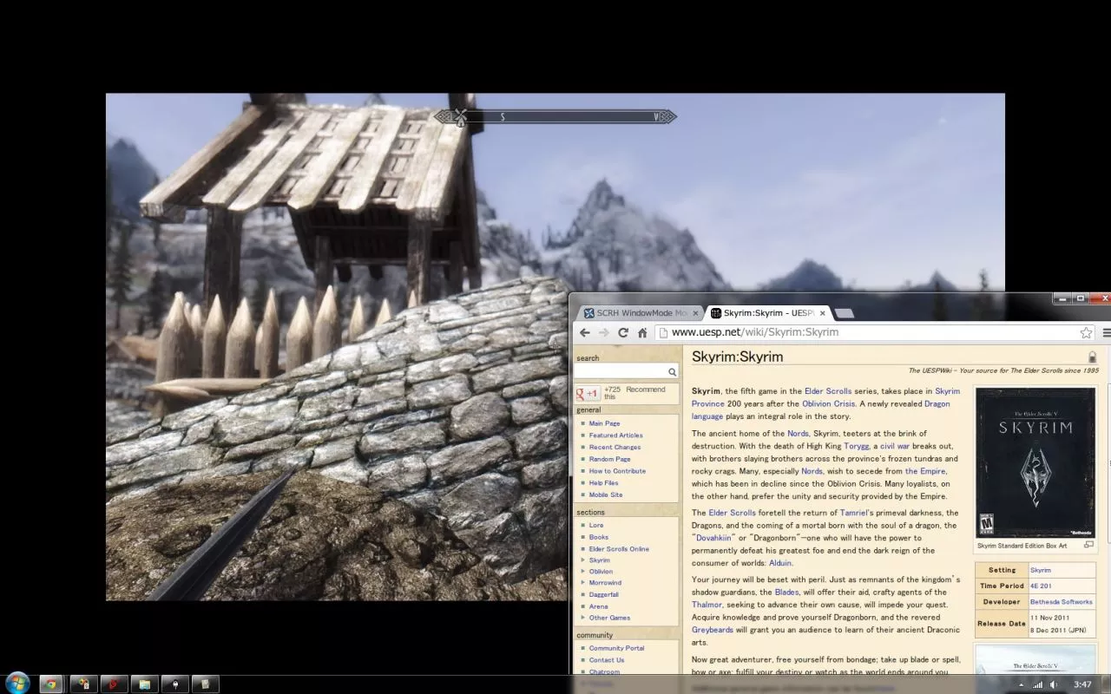
Task: Open the Books section link
Action: pyautogui.click(x=599, y=537)
